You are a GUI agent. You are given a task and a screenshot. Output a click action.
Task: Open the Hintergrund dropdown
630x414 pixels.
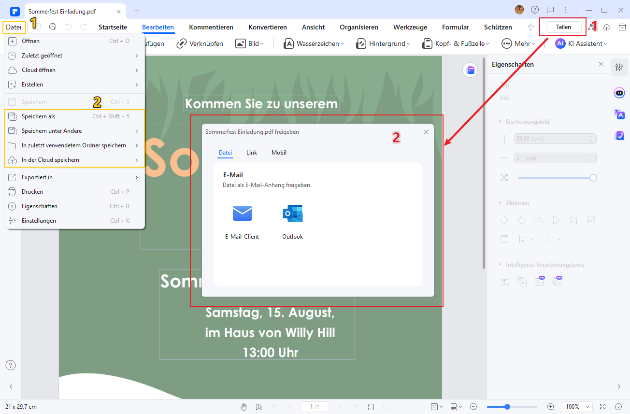pos(383,43)
